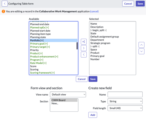
Task: Click the top Save button
Action: coord(140,4)
